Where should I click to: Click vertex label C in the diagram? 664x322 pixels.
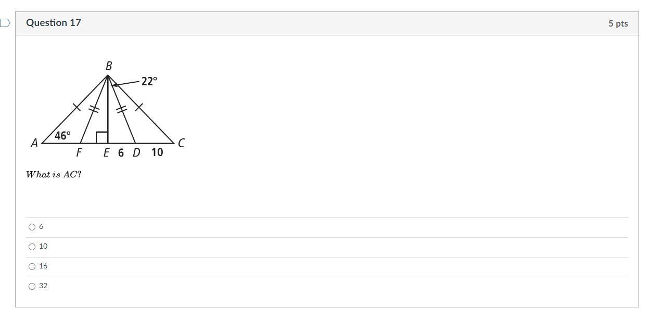[x=181, y=143]
